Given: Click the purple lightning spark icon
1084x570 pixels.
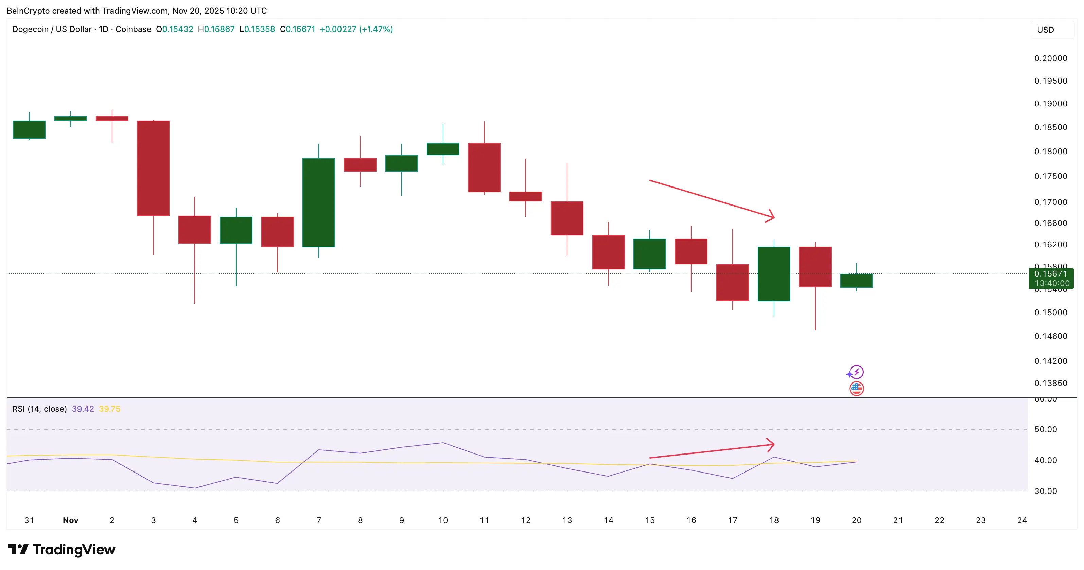Looking at the screenshot, I should (856, 372).
